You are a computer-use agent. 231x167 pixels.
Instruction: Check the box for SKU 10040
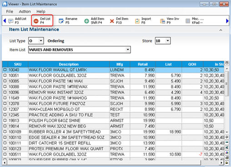click(5, 69)
